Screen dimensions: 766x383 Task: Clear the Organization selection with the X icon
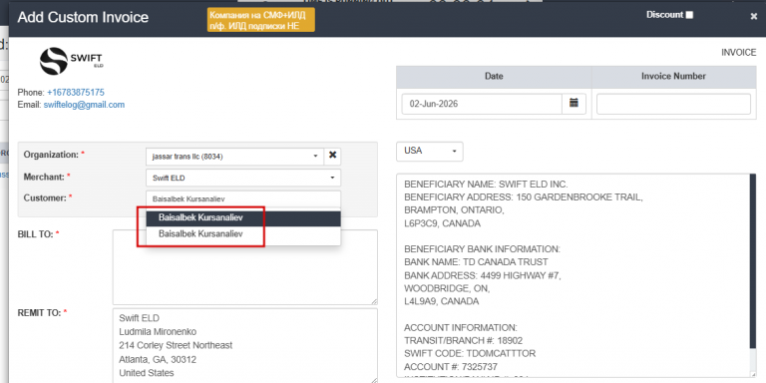click(333, 156)
